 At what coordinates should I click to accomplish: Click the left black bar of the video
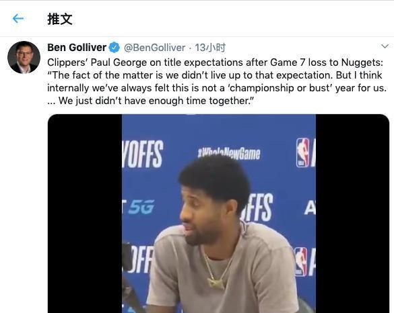[85, 214]
